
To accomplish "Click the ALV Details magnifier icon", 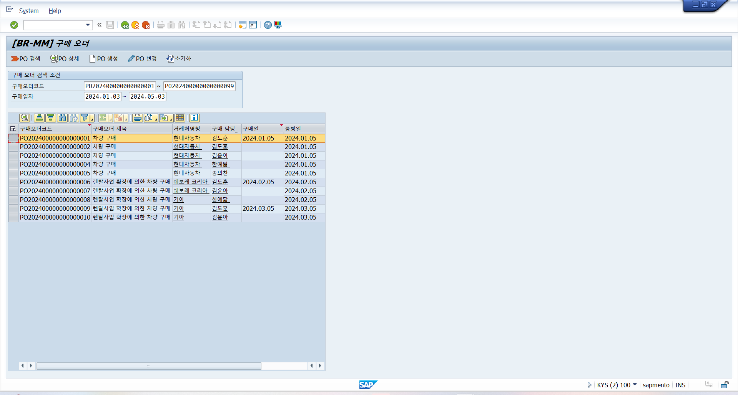I will (x=25, y=118).
